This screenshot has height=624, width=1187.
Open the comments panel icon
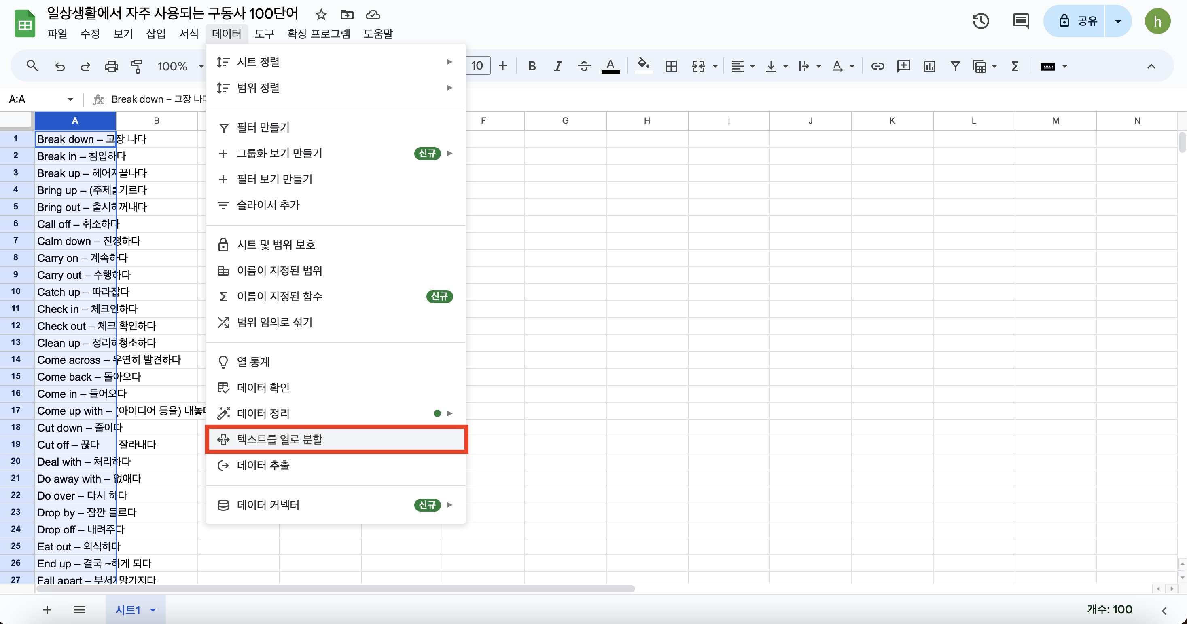click(x=1021, y=21)
